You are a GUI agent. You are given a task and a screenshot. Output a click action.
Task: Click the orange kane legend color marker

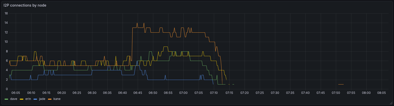50,99
